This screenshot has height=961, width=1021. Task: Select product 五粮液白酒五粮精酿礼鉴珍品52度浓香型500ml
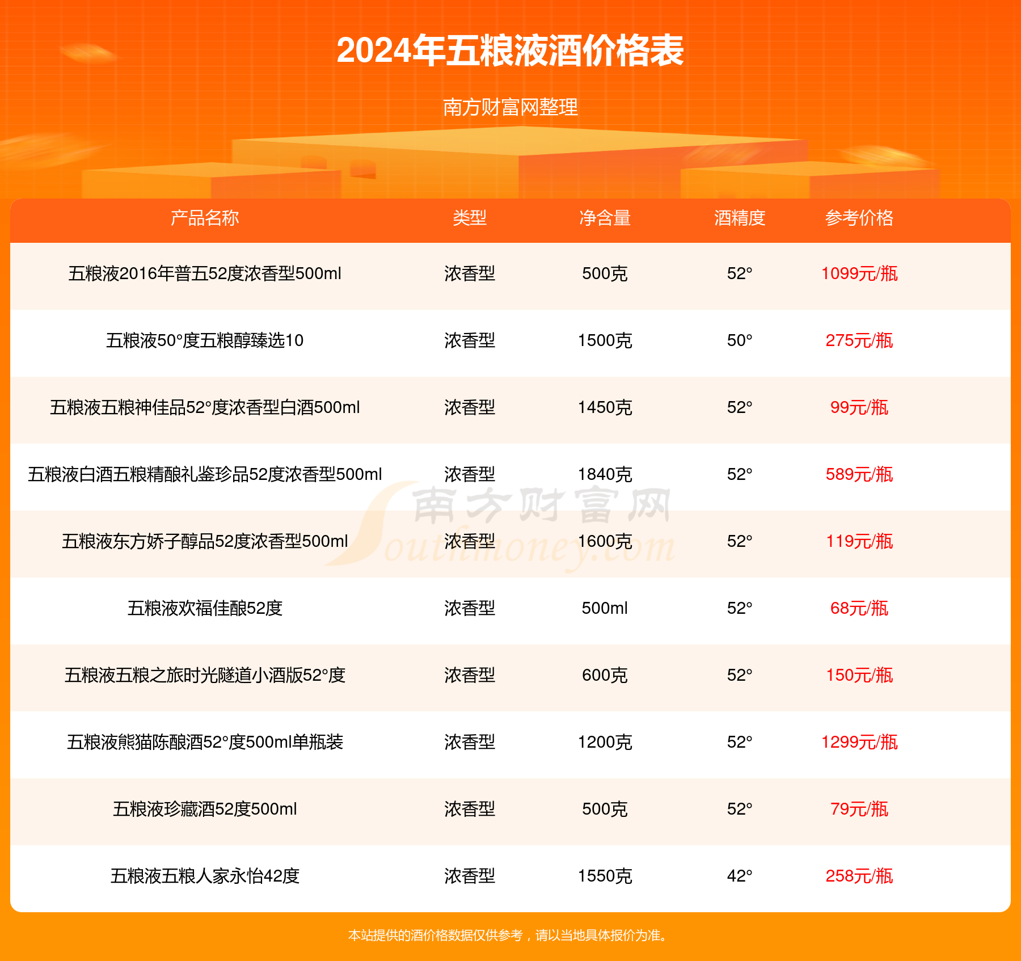[x=205, y=474]
